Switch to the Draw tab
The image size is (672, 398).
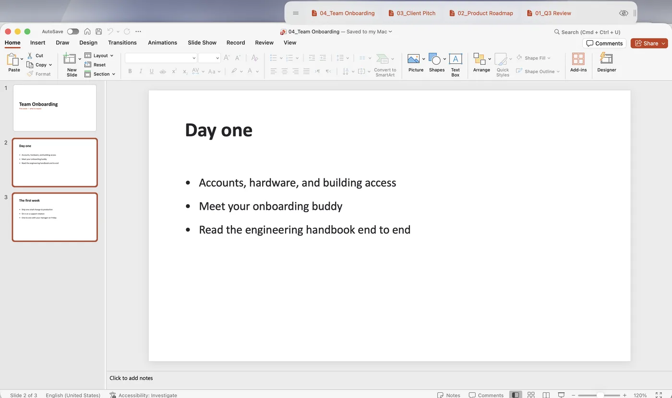62,43
